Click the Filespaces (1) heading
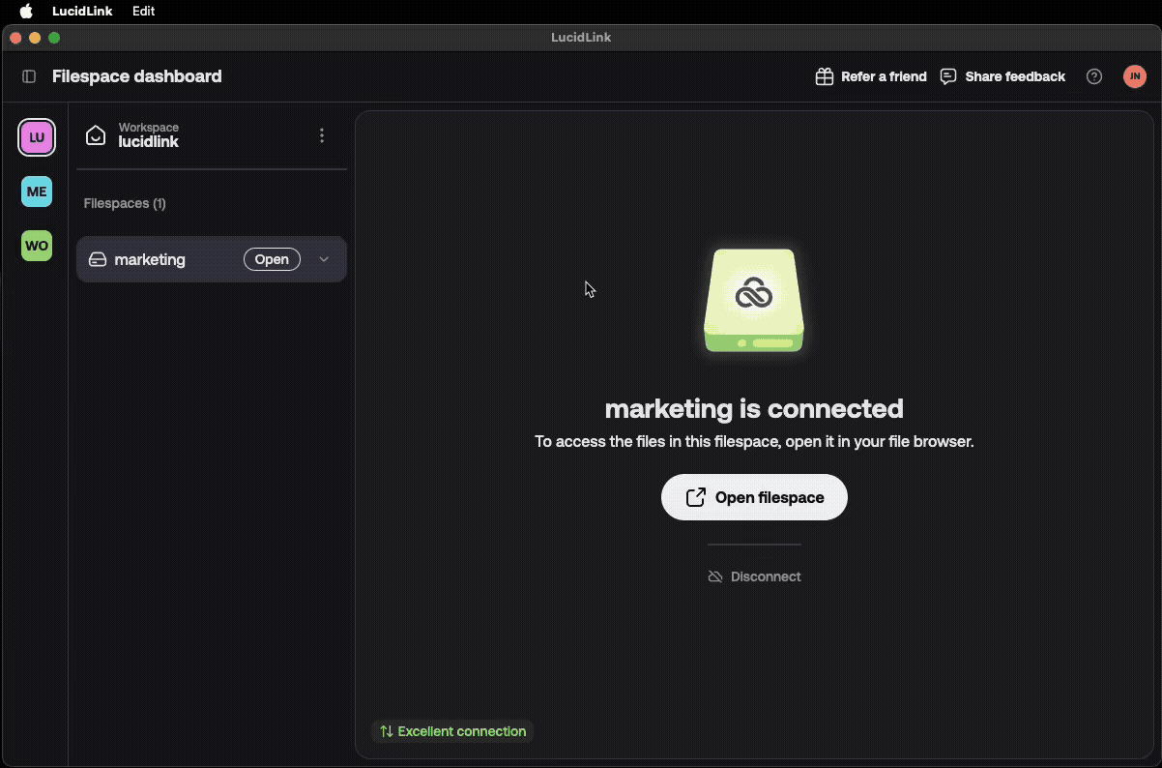Screen dimensions: 1162x768 [x=125, y=203]
